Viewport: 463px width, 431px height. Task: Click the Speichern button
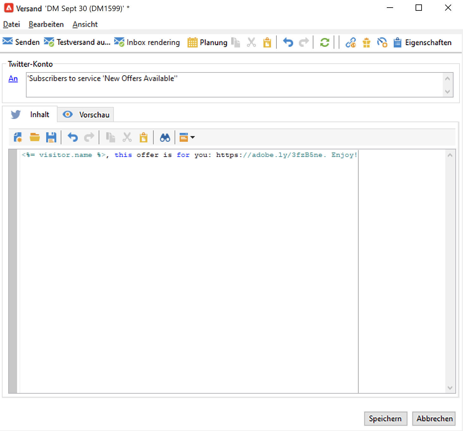pos(386,419)
